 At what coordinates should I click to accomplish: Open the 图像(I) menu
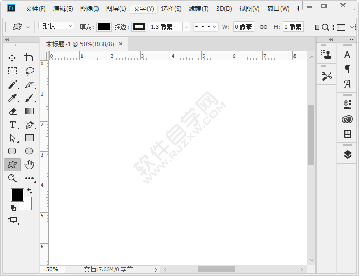[90, 9]
